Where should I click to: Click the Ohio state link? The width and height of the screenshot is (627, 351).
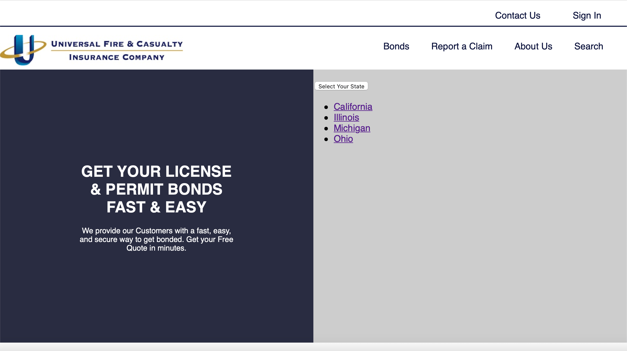tap(343, 139)
